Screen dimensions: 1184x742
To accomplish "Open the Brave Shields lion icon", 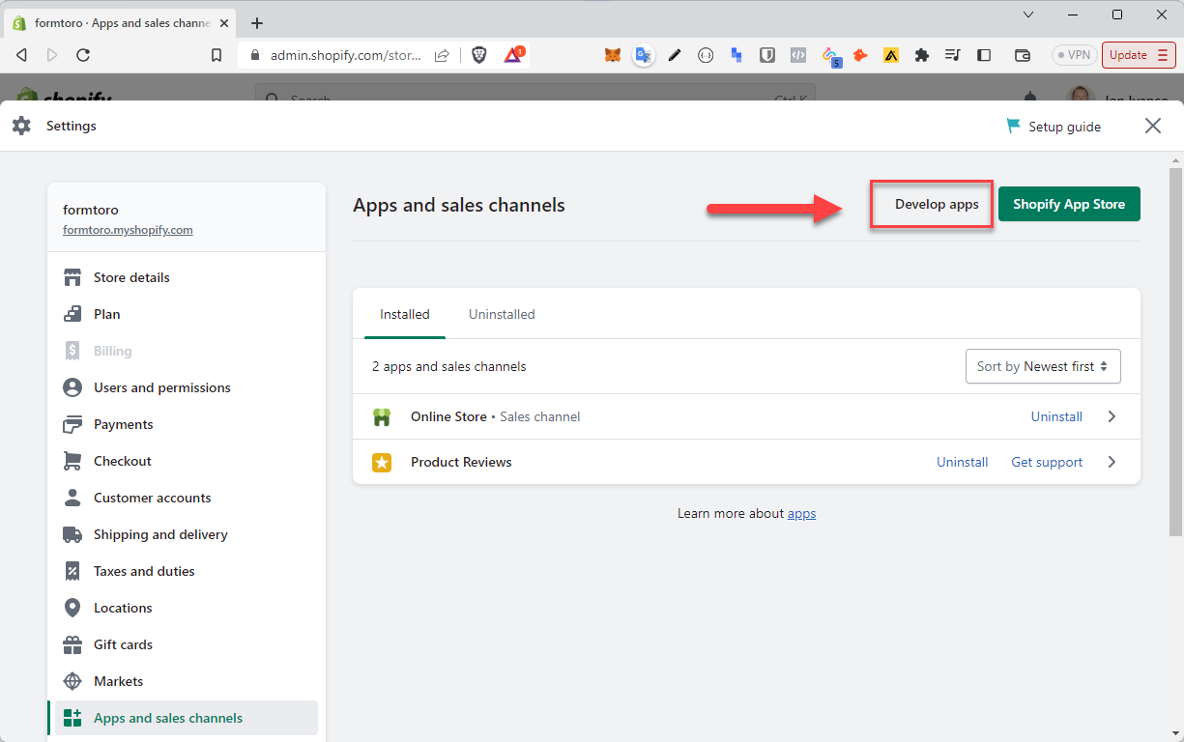I will click(x=479, y=55).
